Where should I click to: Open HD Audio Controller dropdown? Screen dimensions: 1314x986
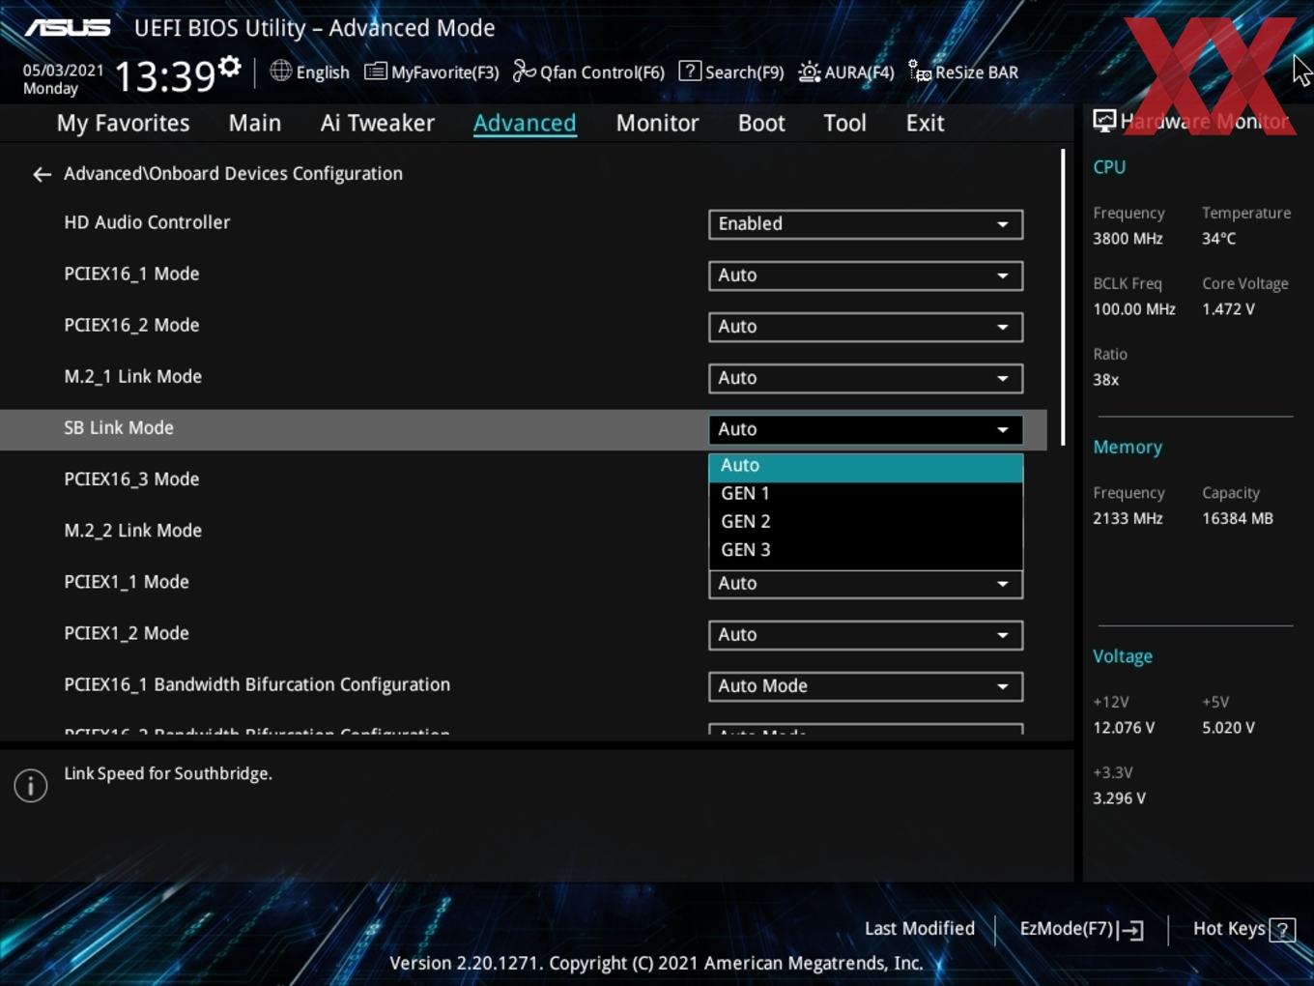point(866,224)
